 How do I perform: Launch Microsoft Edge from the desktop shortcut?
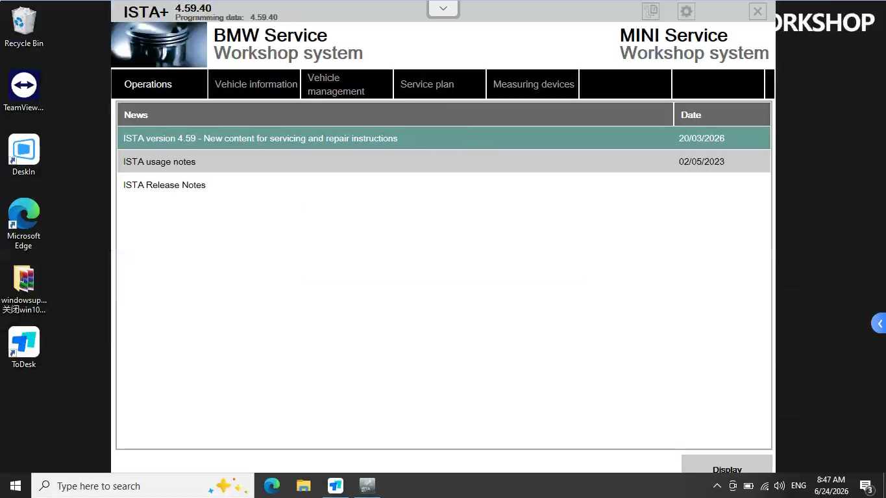tap(24, 223)
